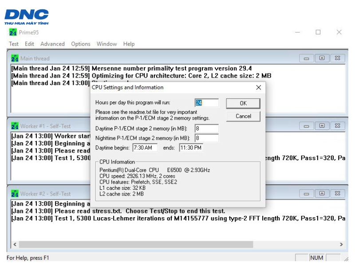Open the Test menu
The image size is (355, 266).
pyautogui.click(x=14, y=44)
